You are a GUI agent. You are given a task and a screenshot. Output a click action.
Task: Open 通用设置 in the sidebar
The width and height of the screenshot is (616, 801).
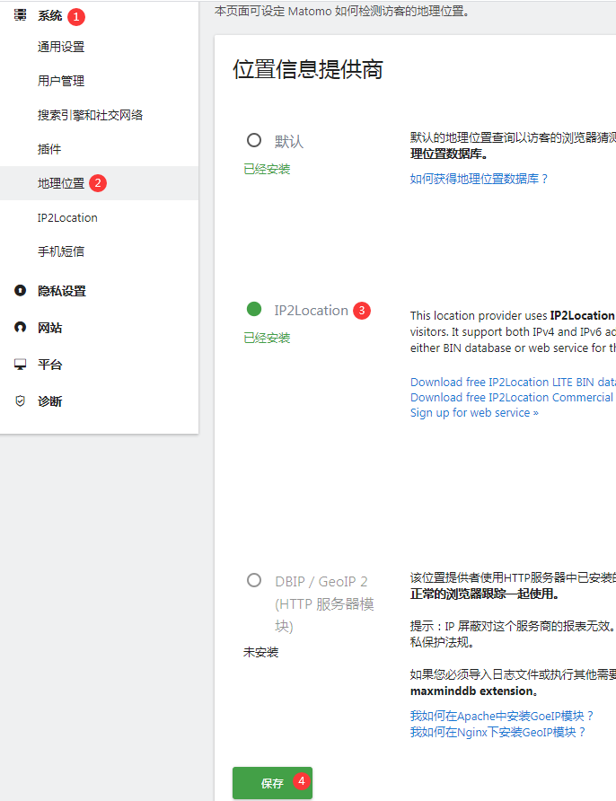pos(61,47)
